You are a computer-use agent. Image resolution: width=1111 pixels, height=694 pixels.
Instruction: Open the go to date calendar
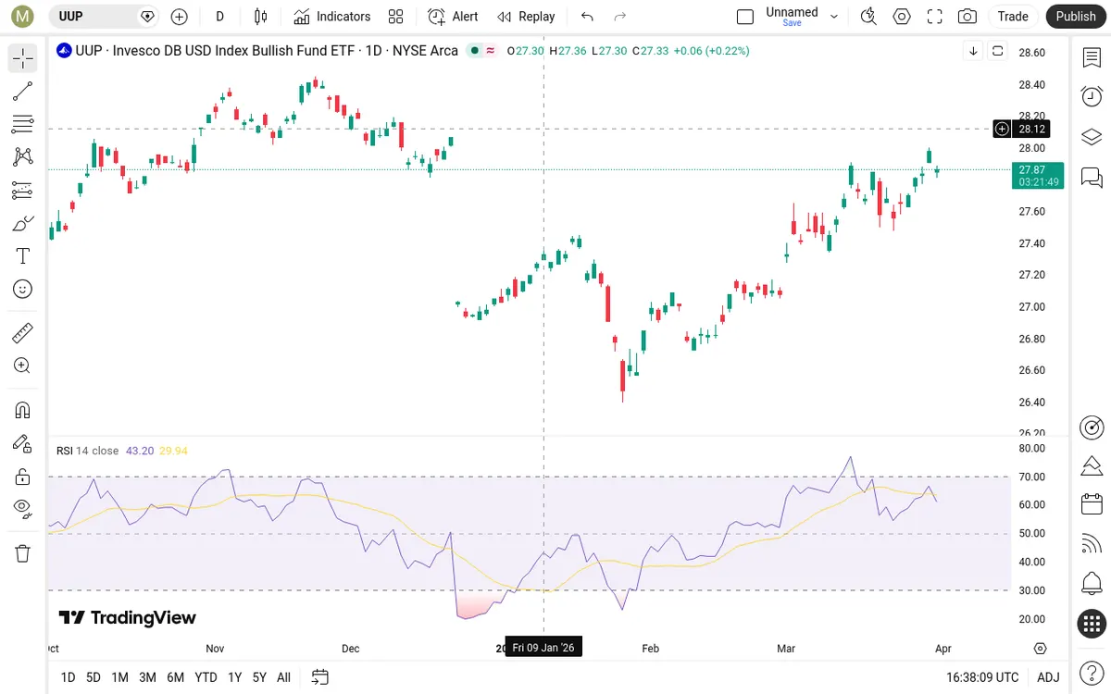tap(320, 677)
